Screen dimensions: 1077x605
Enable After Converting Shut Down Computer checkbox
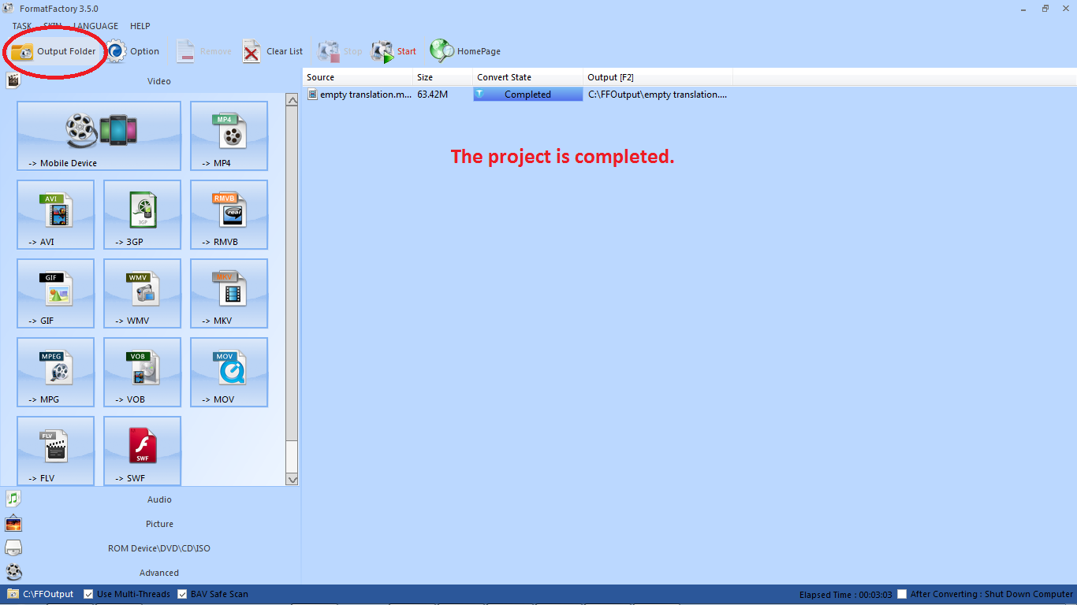pos(902,594)
